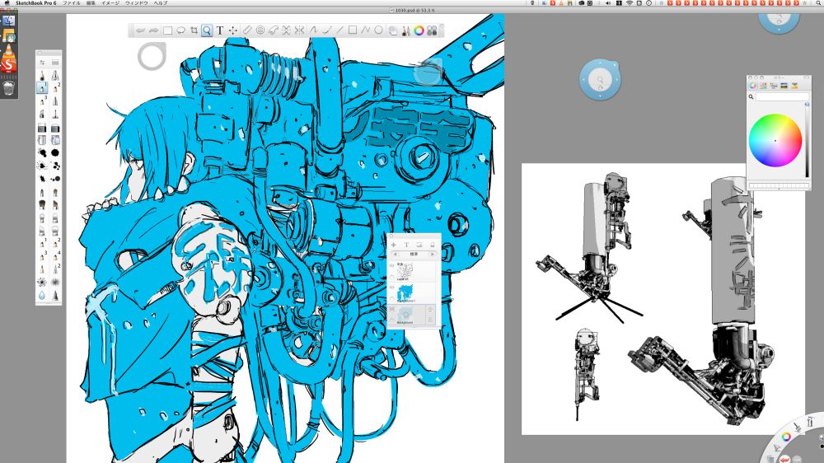Toggle the Brush Palette button in toolbar
The height and width of the screenshot is (463, 824).
tap(405, 31)
